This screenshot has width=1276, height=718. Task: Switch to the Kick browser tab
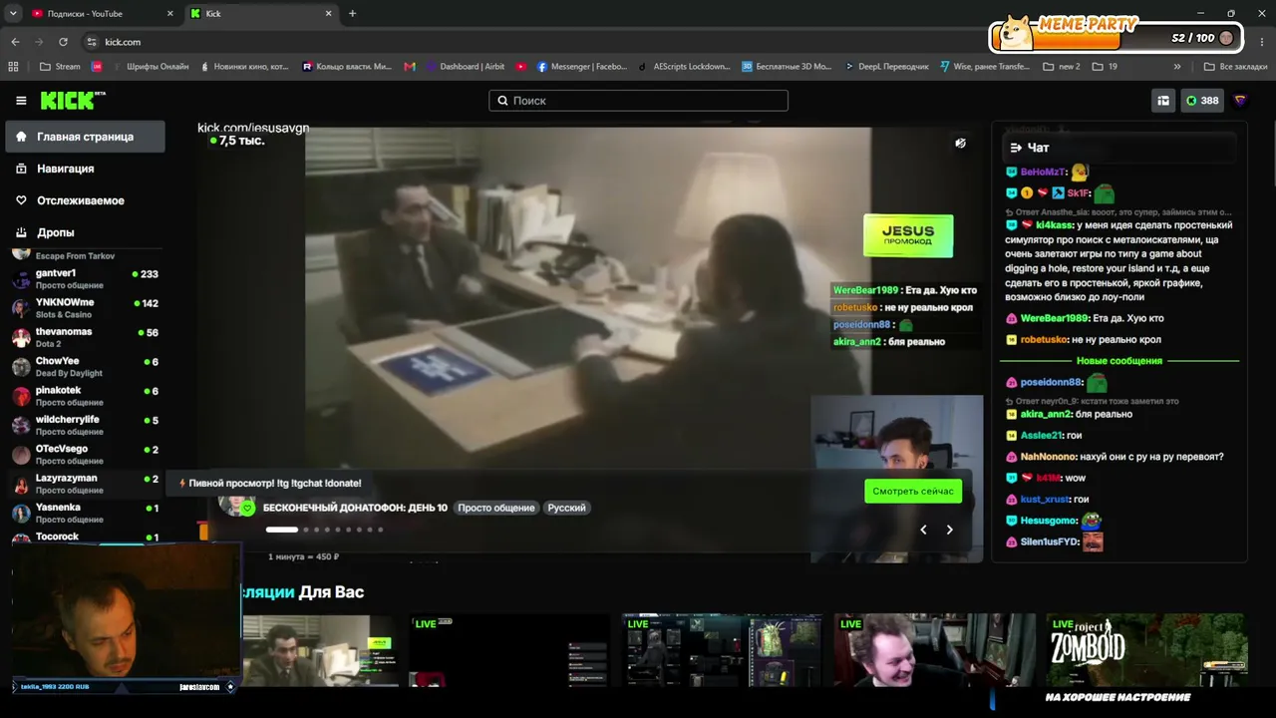coord(261,14)
